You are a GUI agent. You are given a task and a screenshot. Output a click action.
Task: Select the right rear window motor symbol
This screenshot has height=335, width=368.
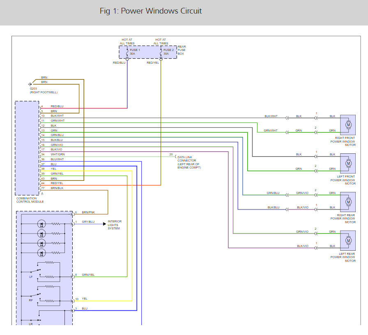pyautogui.click(x=348, y=201)
